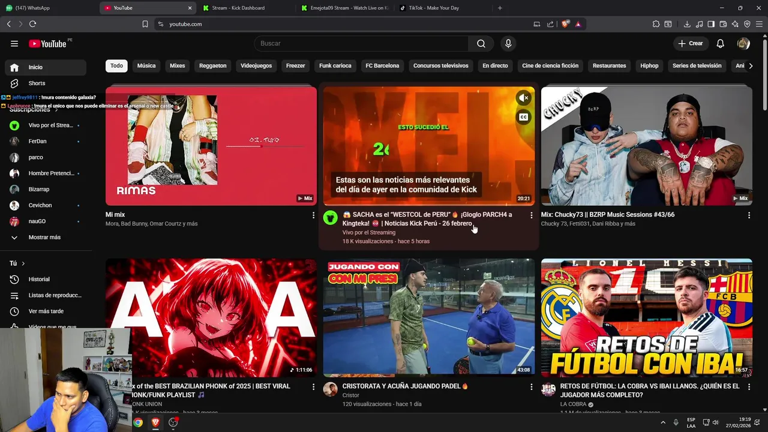Open new browser tab with plus

[500, 8]
